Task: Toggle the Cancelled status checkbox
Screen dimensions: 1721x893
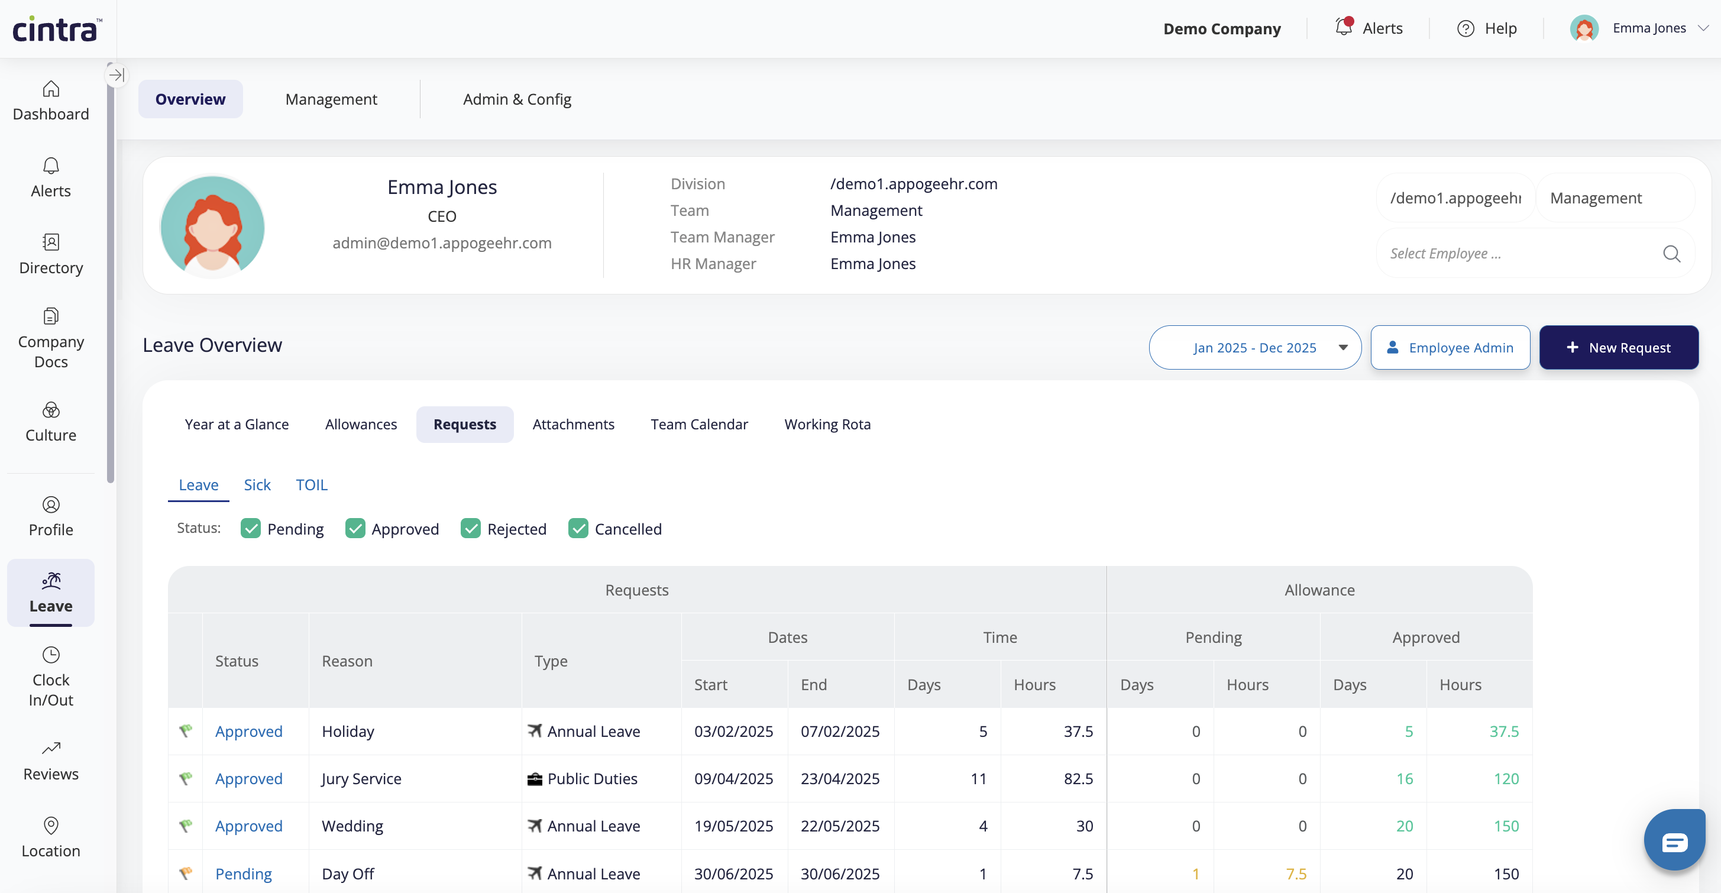Action: click(578, 528)
